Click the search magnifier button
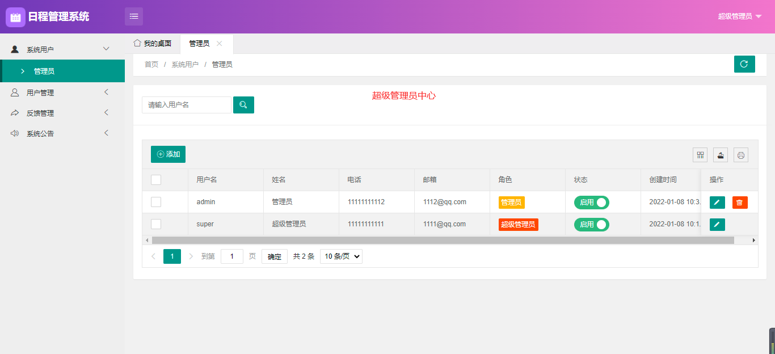 pyautogui.click(x=243, y=105)
